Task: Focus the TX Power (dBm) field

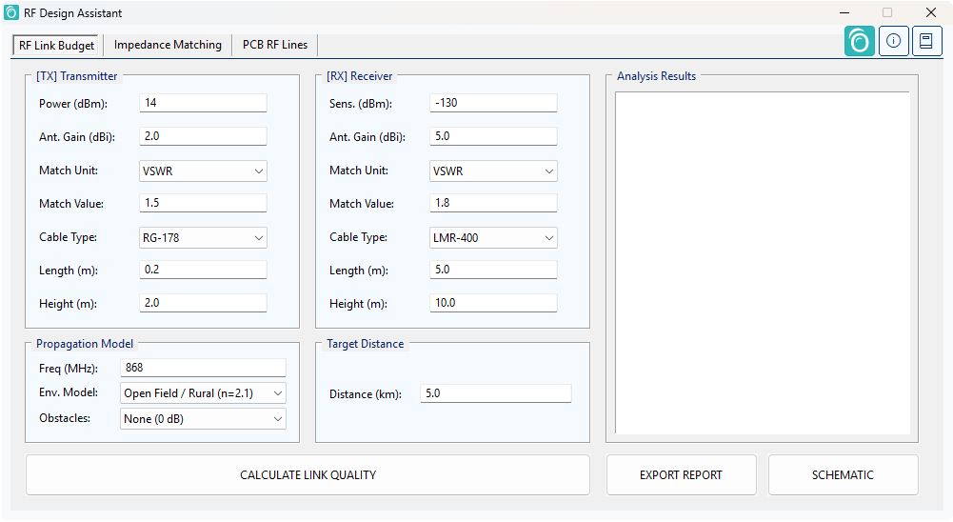Action: click(x=203, y=103)
